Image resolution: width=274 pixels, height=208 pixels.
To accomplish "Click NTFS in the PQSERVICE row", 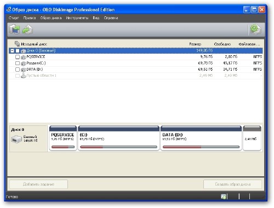I will tap(258, 57).
